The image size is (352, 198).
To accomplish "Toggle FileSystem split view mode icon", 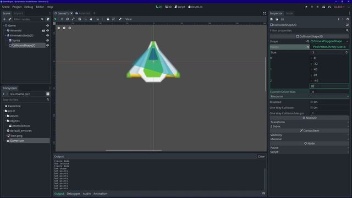I will tap(48, 94).
